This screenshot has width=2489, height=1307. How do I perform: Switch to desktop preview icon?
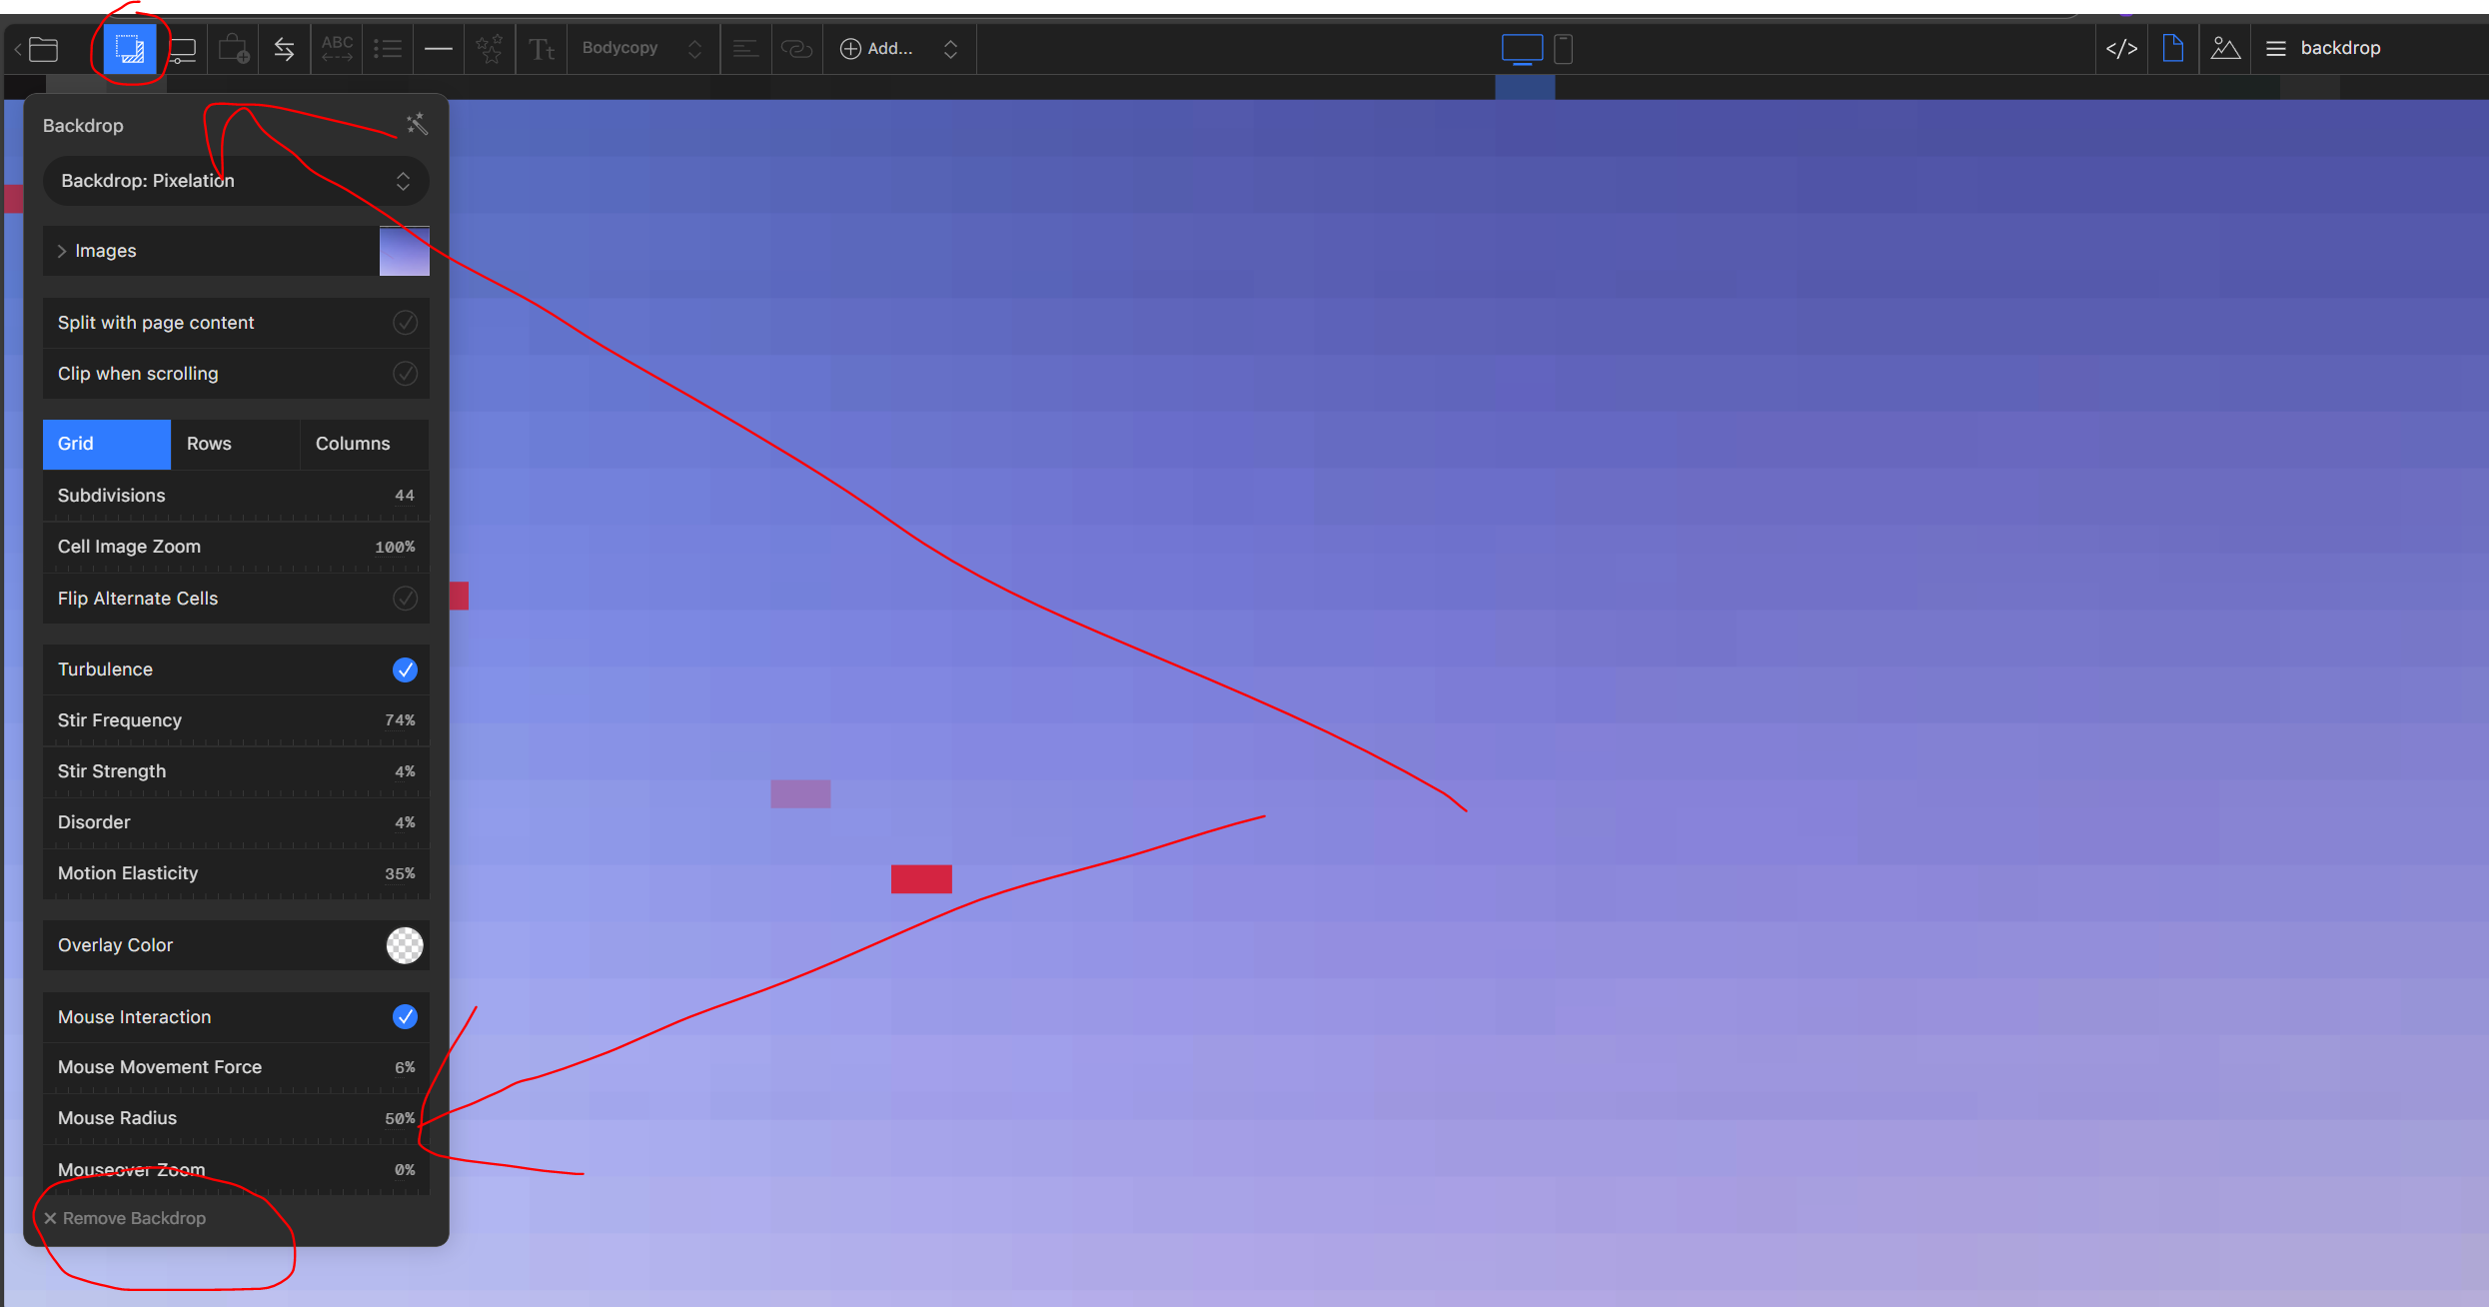(1522, 48)
